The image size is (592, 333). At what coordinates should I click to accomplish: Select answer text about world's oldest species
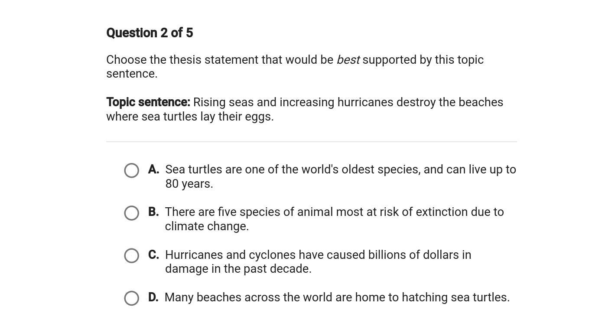[x=341, y=176]
